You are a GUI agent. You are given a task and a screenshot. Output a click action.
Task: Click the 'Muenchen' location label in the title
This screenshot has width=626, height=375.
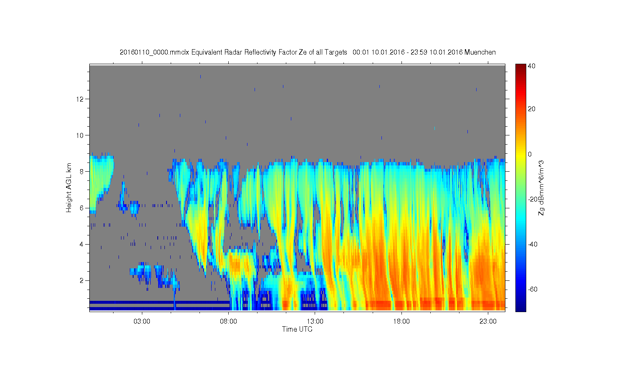pos(480,52)
